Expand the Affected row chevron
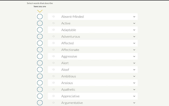Viewport: 169px width, 106px height. 134,43
